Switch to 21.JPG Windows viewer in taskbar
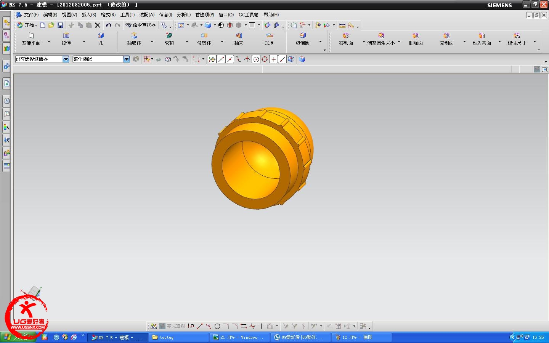The height and width of the screenshot is (343, 549). pyautogui.click(x=239, y=337)
